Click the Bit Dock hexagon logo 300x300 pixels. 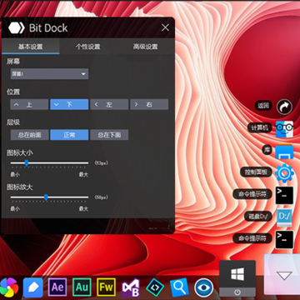pos(17,27)
